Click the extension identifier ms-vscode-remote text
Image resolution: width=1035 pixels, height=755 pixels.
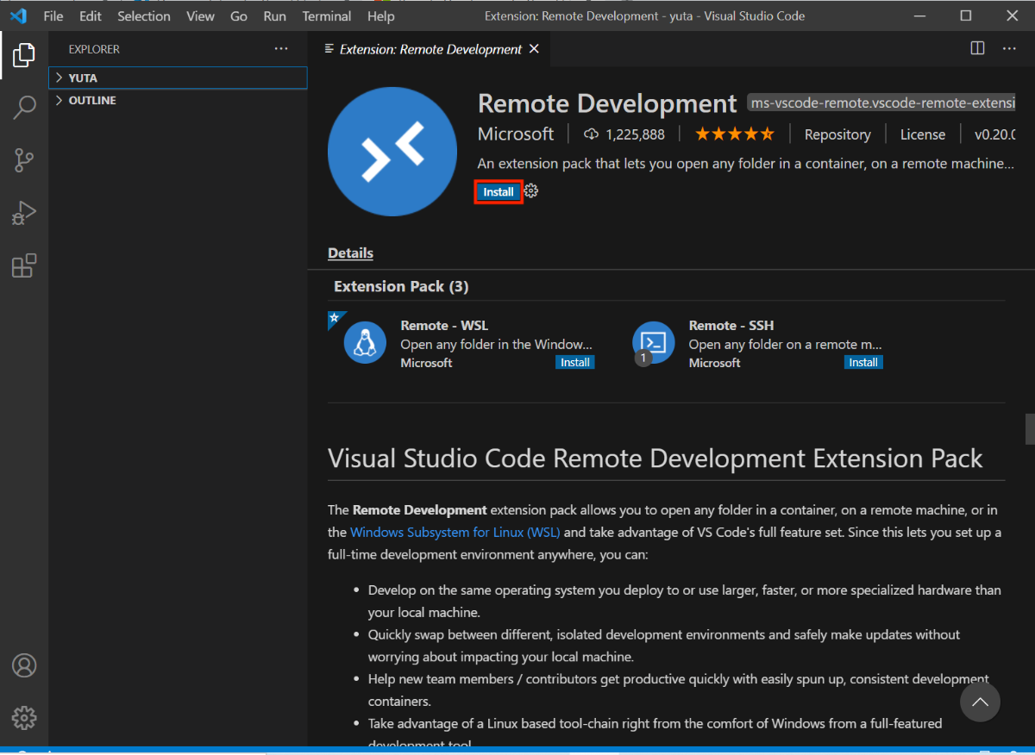(881, 103)
